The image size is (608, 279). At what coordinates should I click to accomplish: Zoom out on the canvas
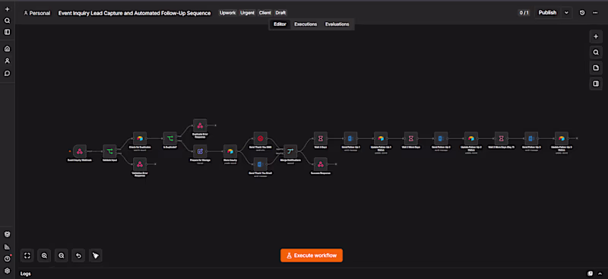[62, 255]
